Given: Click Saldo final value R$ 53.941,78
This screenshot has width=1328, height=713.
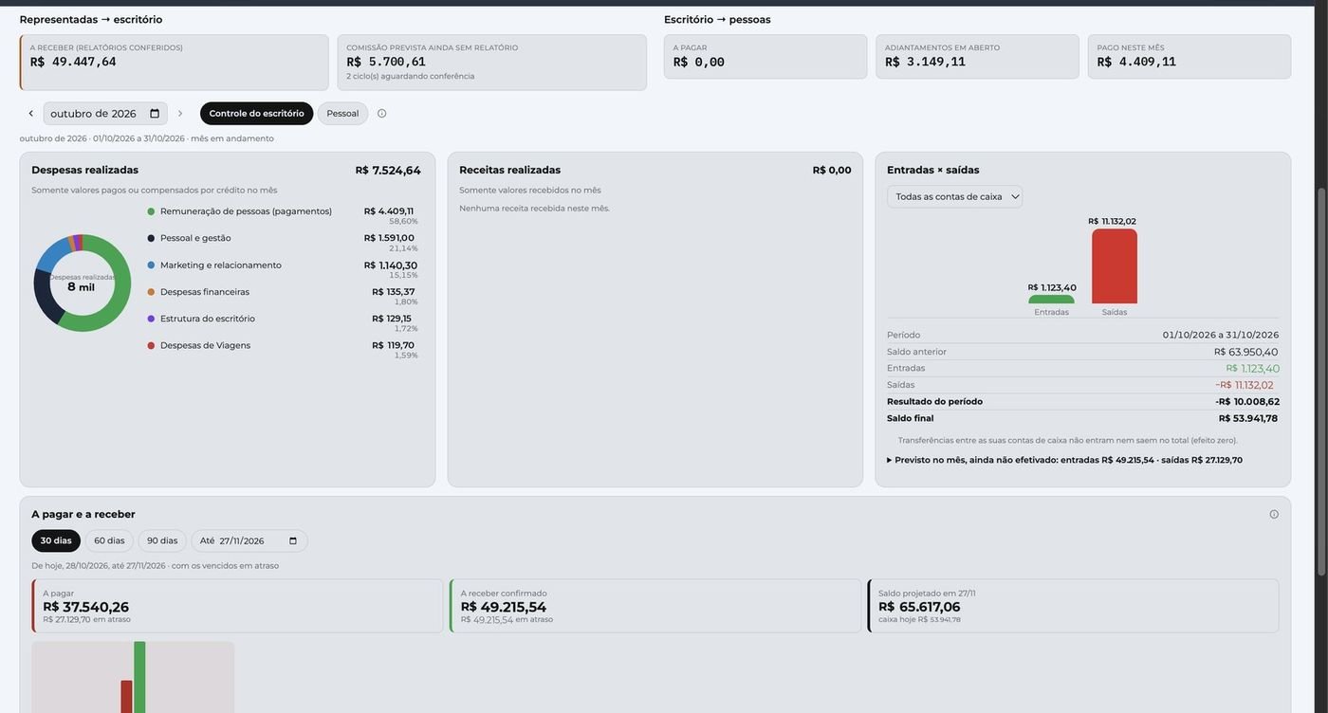Looking at the screenshot, I should tap(1248, 419).
